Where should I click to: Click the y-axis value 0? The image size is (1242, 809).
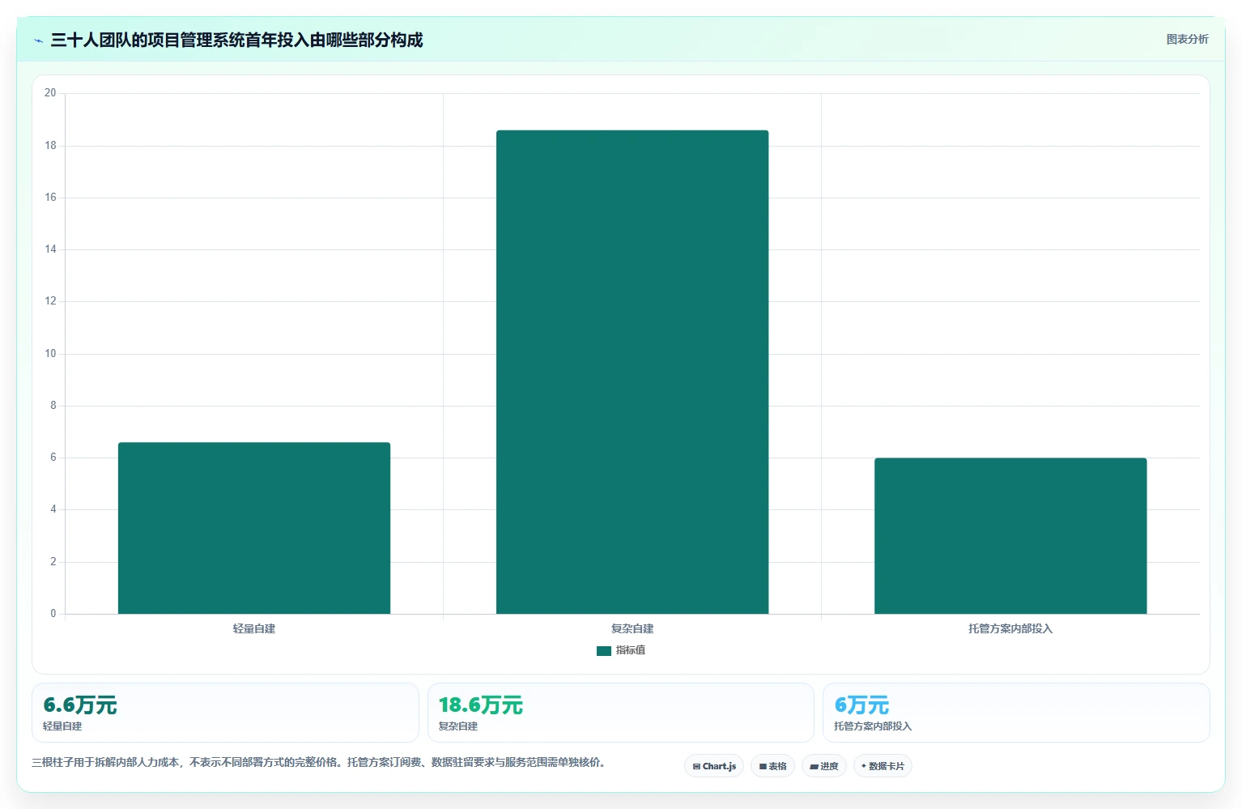(x=53, y=614)
